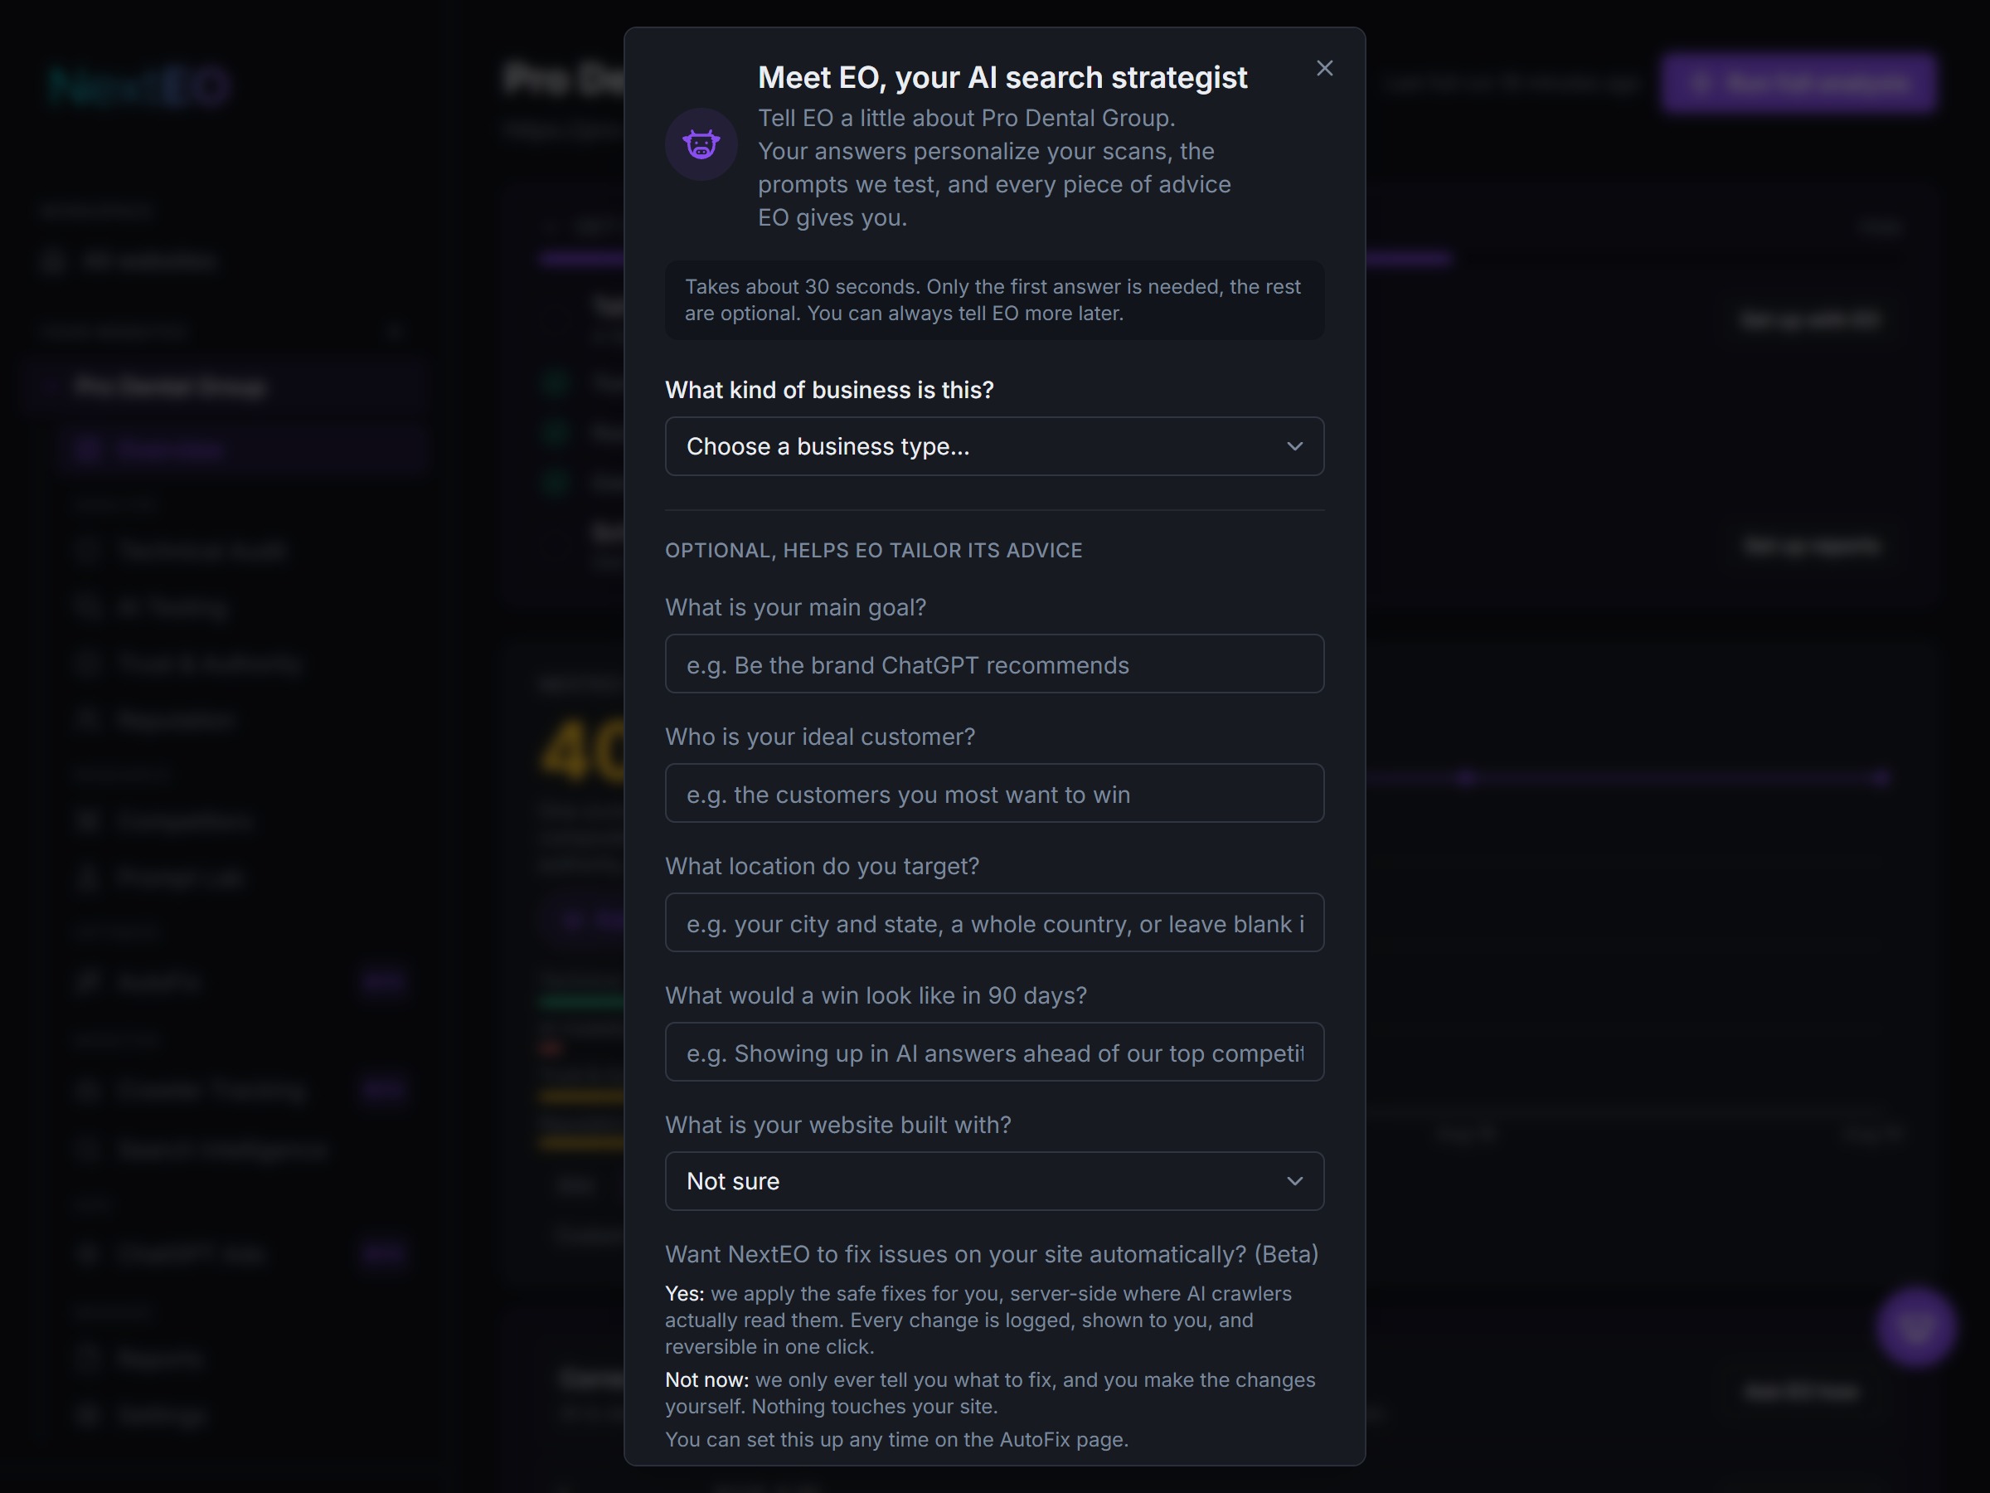This screenshot has width=1990, height=1493.
Task: Click the purple EO mascot avatar icon
Action: [701, 144]
